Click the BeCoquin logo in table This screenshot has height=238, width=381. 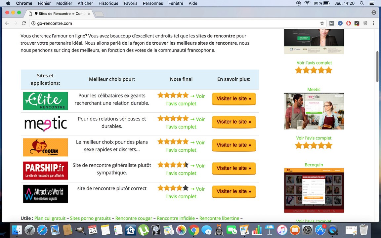tap(45, 147)
